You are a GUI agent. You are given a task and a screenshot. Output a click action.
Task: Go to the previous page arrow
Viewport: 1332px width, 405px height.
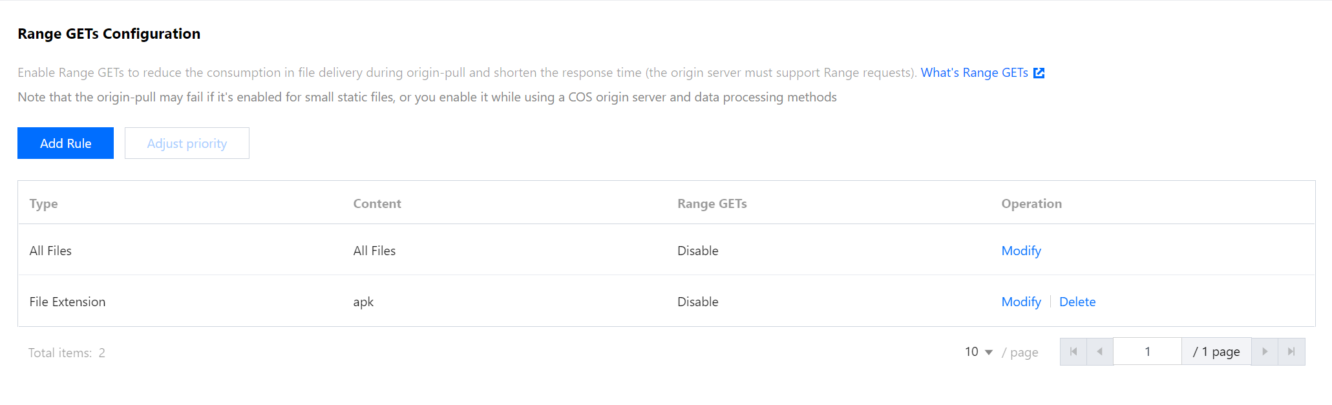1100,352
